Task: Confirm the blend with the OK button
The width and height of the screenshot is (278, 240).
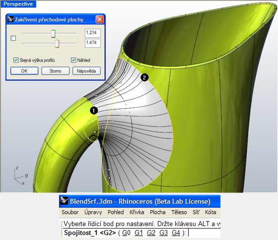Action: (x=24, y=71)
